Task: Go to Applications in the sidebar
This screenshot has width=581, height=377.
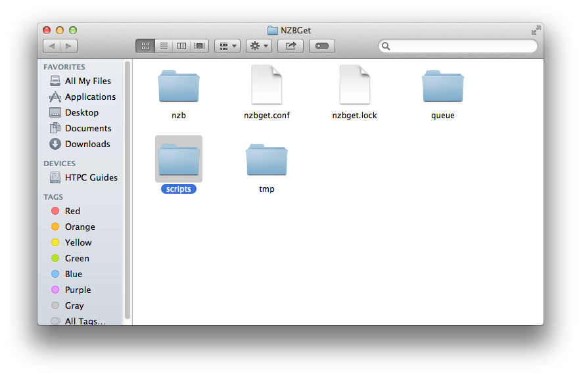Action: point(90,97)
